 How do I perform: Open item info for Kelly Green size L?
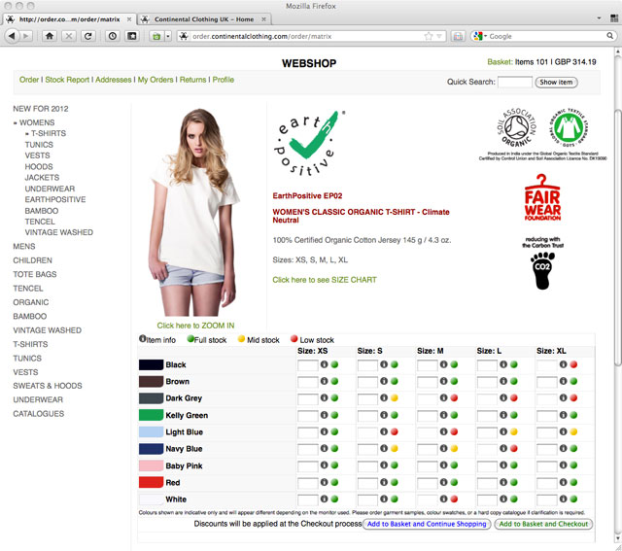tap(503, 415)
